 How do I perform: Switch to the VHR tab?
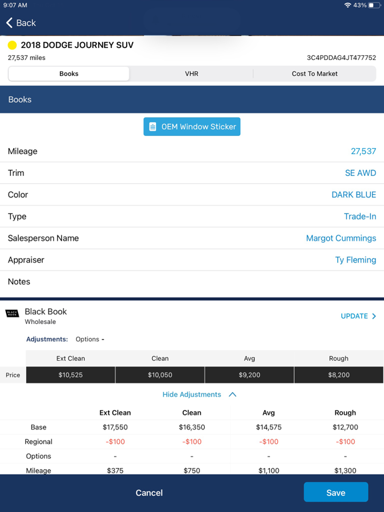pyautogui.click(x=191, y=74)
